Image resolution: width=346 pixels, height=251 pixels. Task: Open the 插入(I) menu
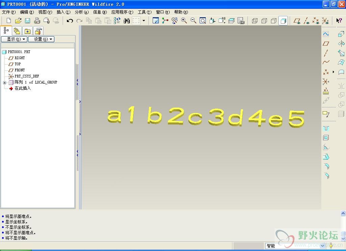pos(64,12)
